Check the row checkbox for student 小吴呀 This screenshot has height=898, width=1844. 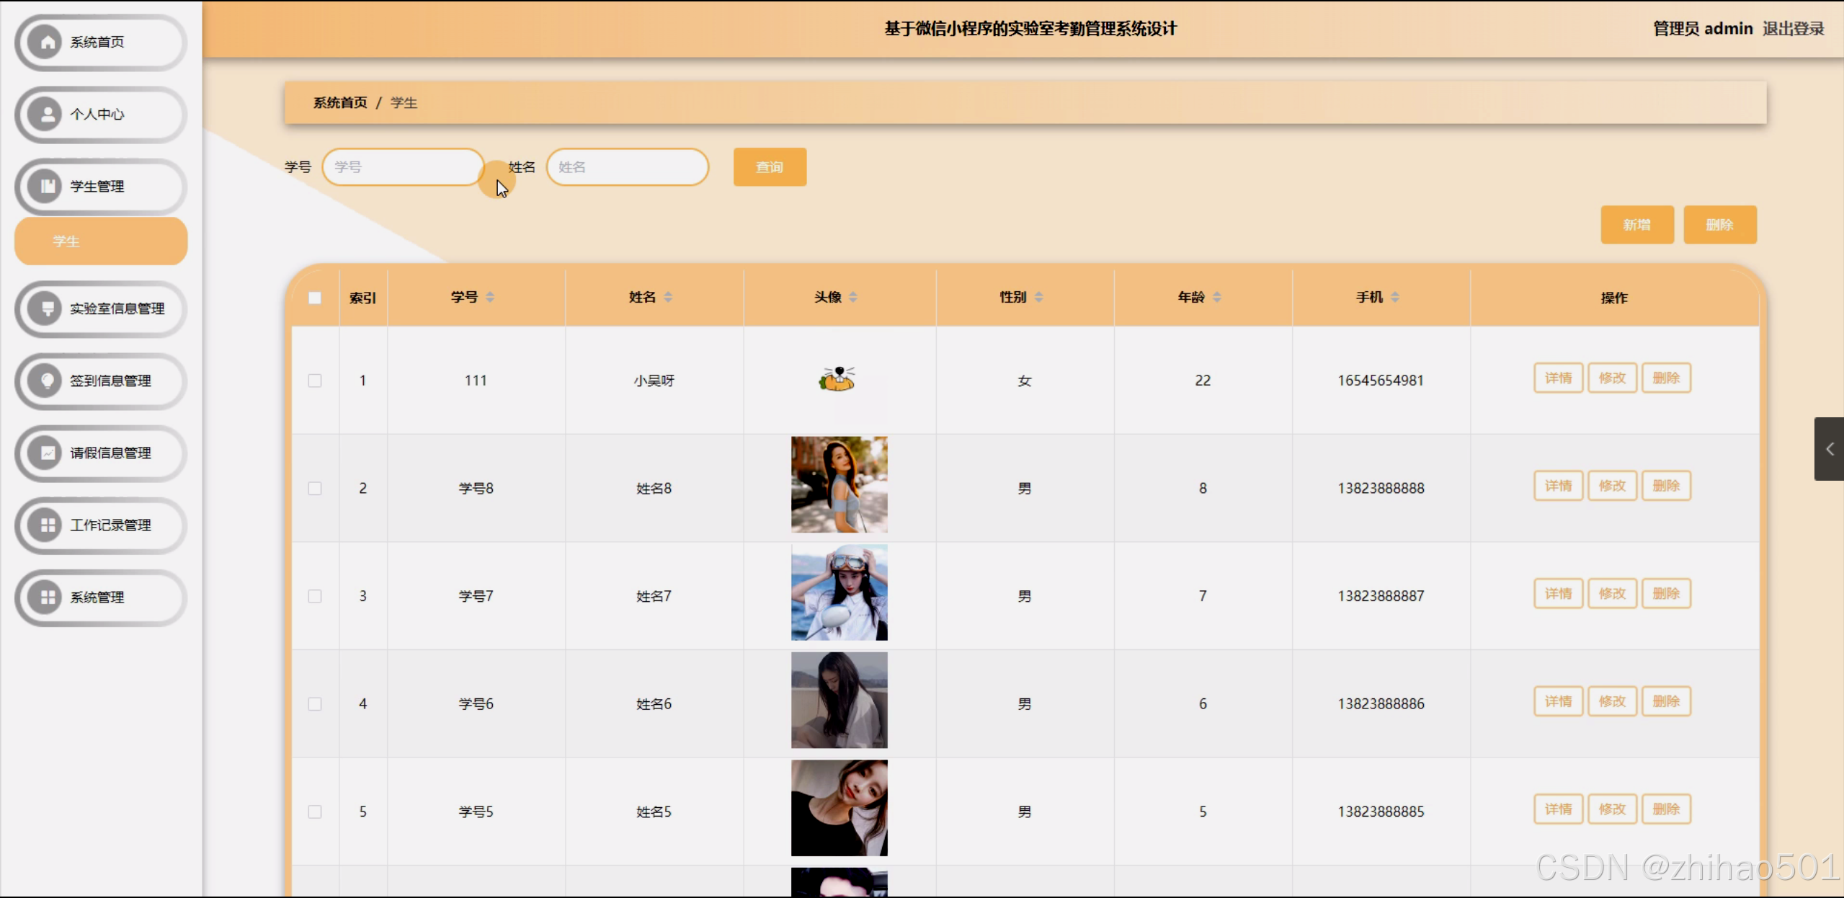click(315, 381)
